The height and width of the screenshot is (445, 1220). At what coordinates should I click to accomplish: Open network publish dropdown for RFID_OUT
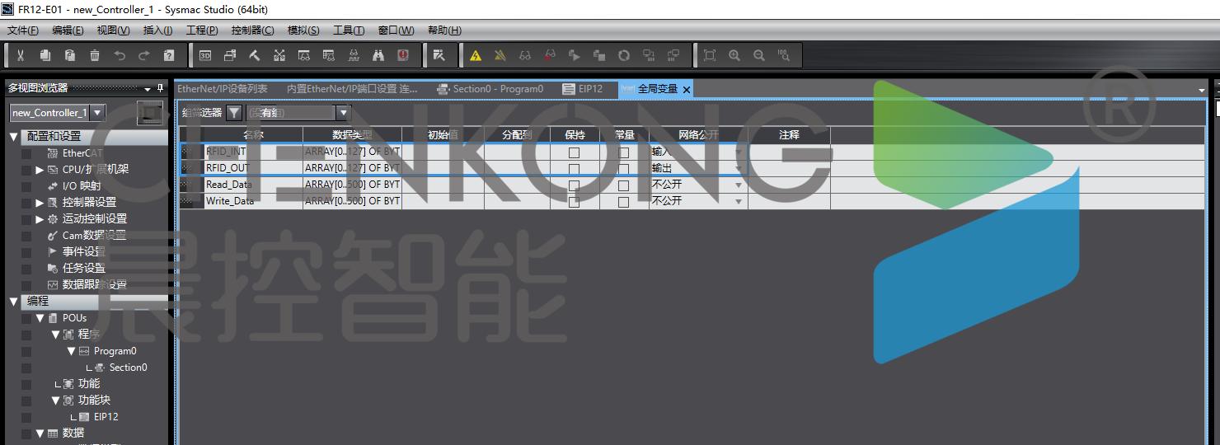pyautogui.click(x=739, y=169)
